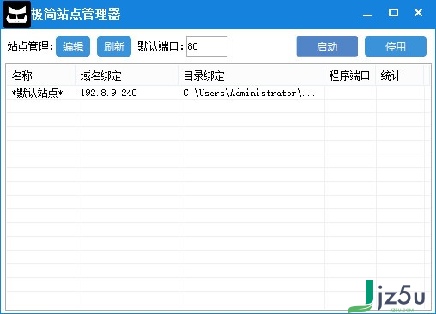Click the app logo in the title bar
The image size is (436, 314).
pos(17,15)
